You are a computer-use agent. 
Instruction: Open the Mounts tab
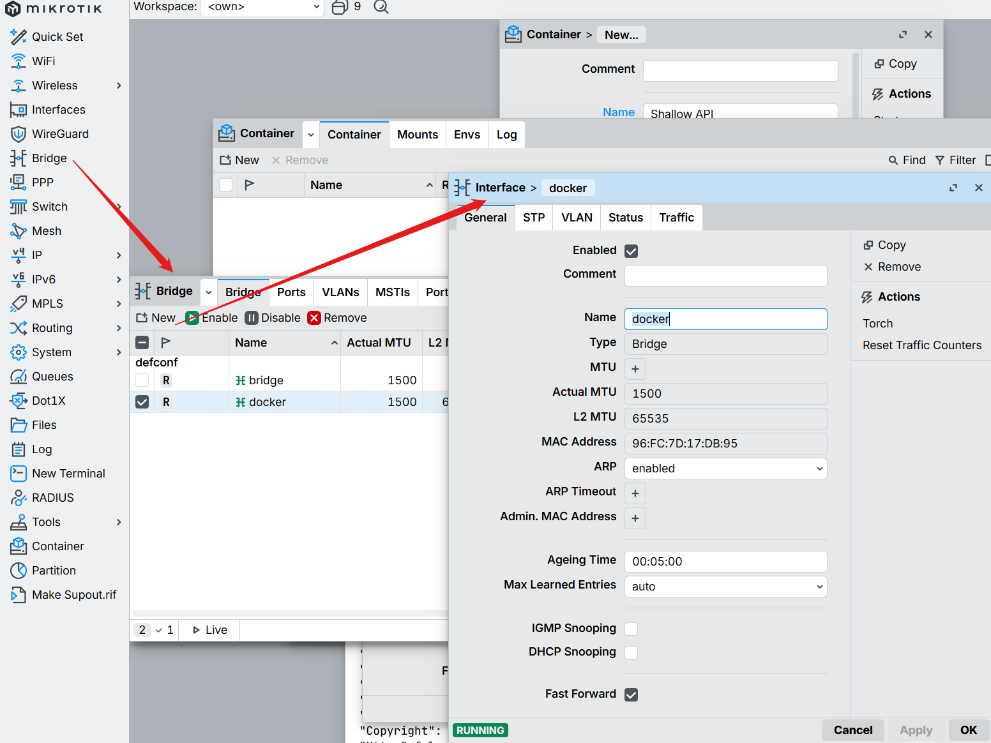pyautogui.click(x=418, y=135)
